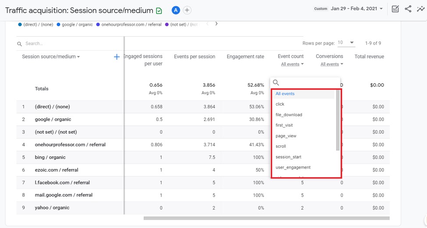Choose 'file_download' in the event list
Viewport: 427px width, 228px height.
click(x=288, y=115)
